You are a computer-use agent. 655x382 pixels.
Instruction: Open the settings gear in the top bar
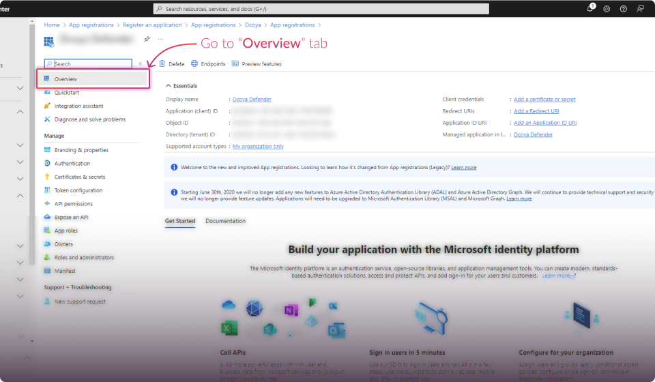click(x=607, y=9)
